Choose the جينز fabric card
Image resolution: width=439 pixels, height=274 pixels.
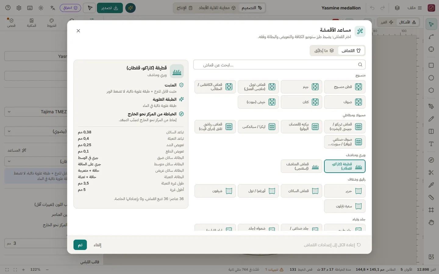click(x=301, y=87)
